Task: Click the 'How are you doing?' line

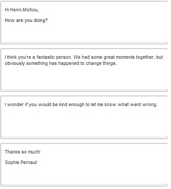Action: coord(26,20)
